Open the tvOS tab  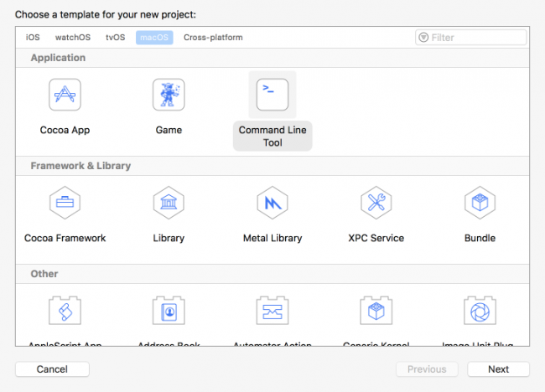[116, 37]
